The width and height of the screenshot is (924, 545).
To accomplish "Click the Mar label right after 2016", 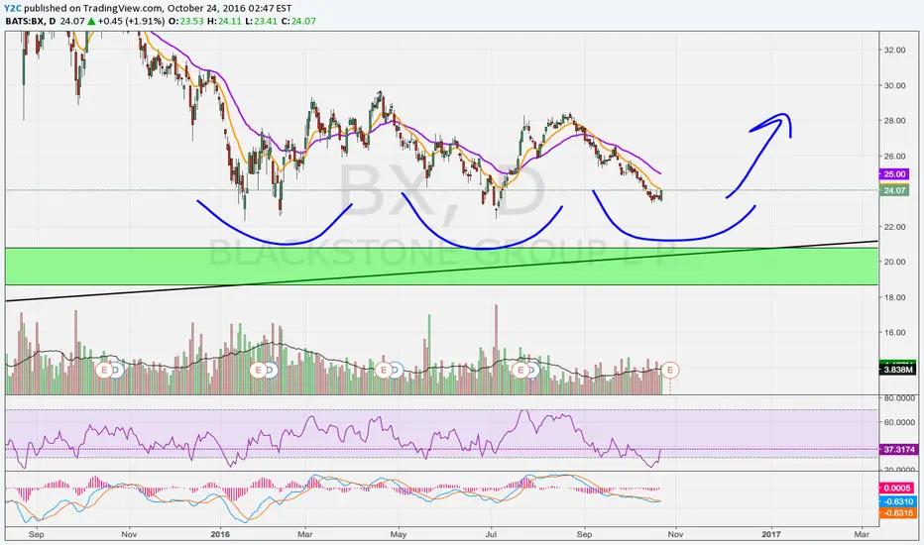I will click(305, 534).
